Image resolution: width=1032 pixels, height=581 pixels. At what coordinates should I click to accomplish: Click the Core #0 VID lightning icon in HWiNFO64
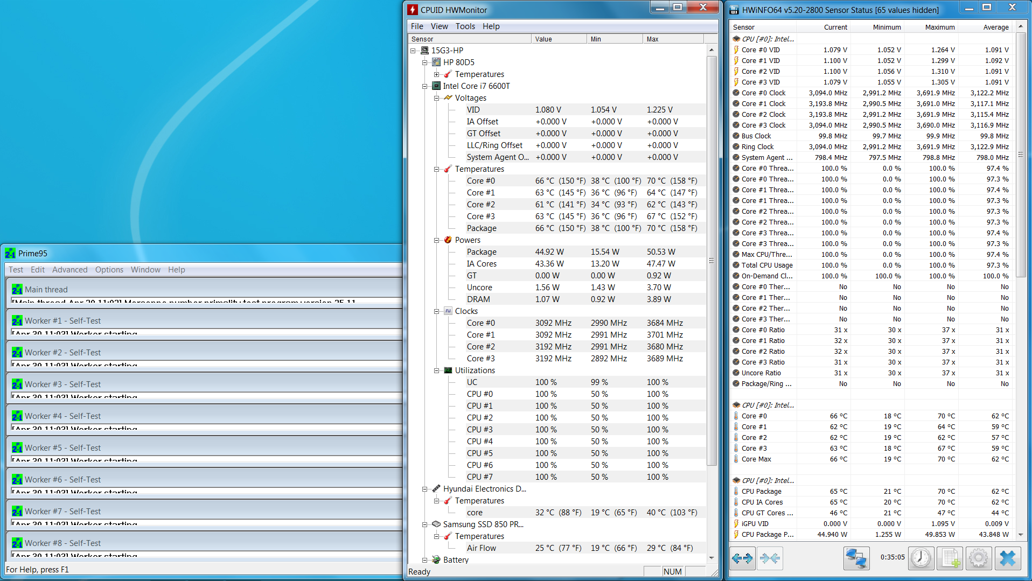point(736,50)
